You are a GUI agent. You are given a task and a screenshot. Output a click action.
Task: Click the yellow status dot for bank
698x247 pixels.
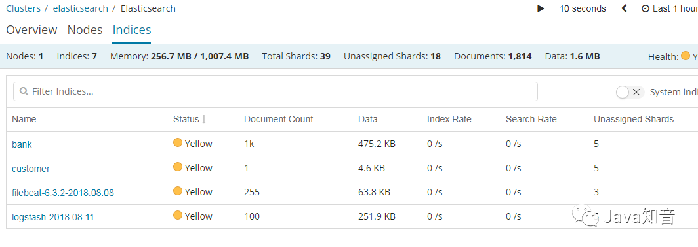coord(178,143)
